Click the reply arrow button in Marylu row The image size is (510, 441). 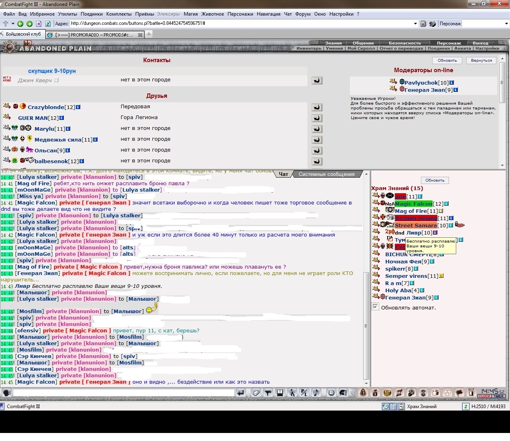point(317,129)
